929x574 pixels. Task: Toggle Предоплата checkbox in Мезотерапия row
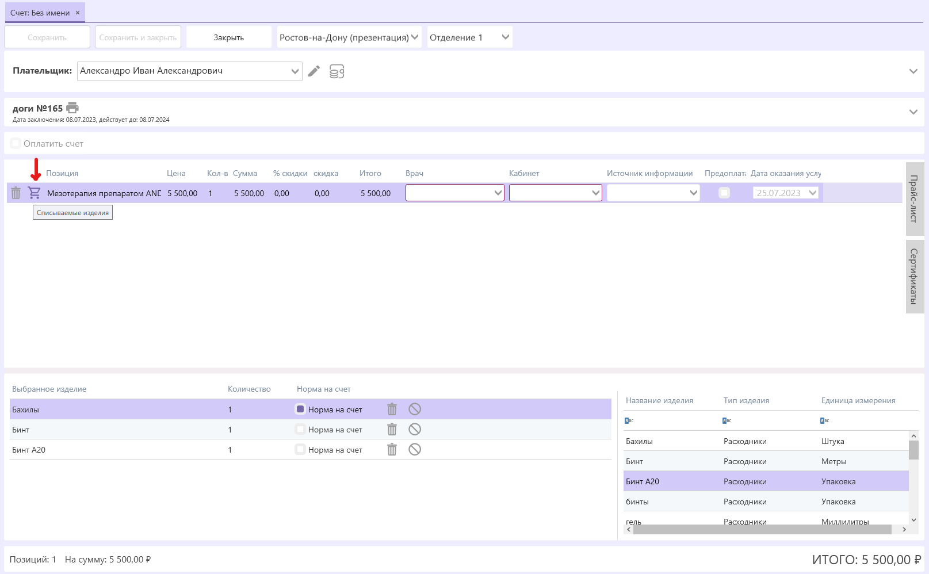tap(724, 193)
